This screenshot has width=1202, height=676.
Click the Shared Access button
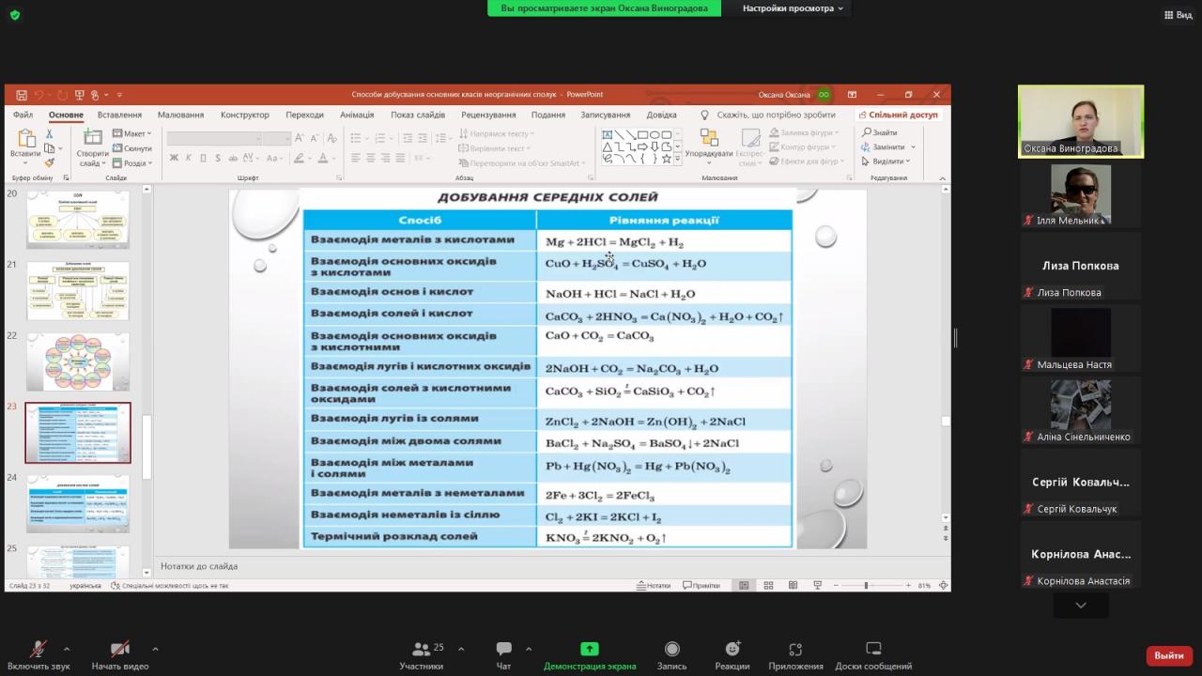pos(898,115)
